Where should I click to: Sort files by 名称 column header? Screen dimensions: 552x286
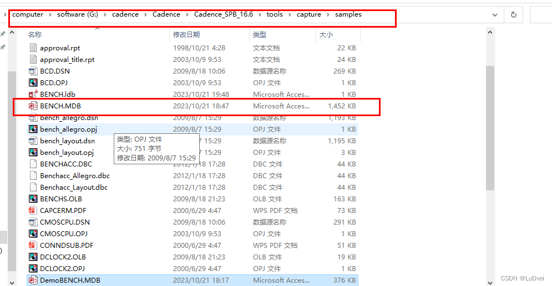(x=35, y=34)
